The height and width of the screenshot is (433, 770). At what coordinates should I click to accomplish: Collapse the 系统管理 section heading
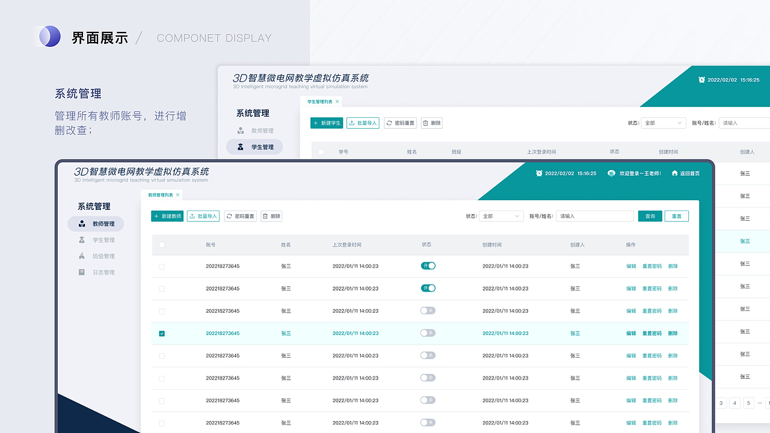[94, 206]
